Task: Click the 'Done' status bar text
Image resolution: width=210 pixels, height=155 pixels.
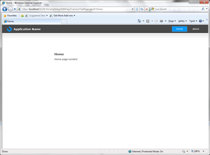Action: pos(5,151)
